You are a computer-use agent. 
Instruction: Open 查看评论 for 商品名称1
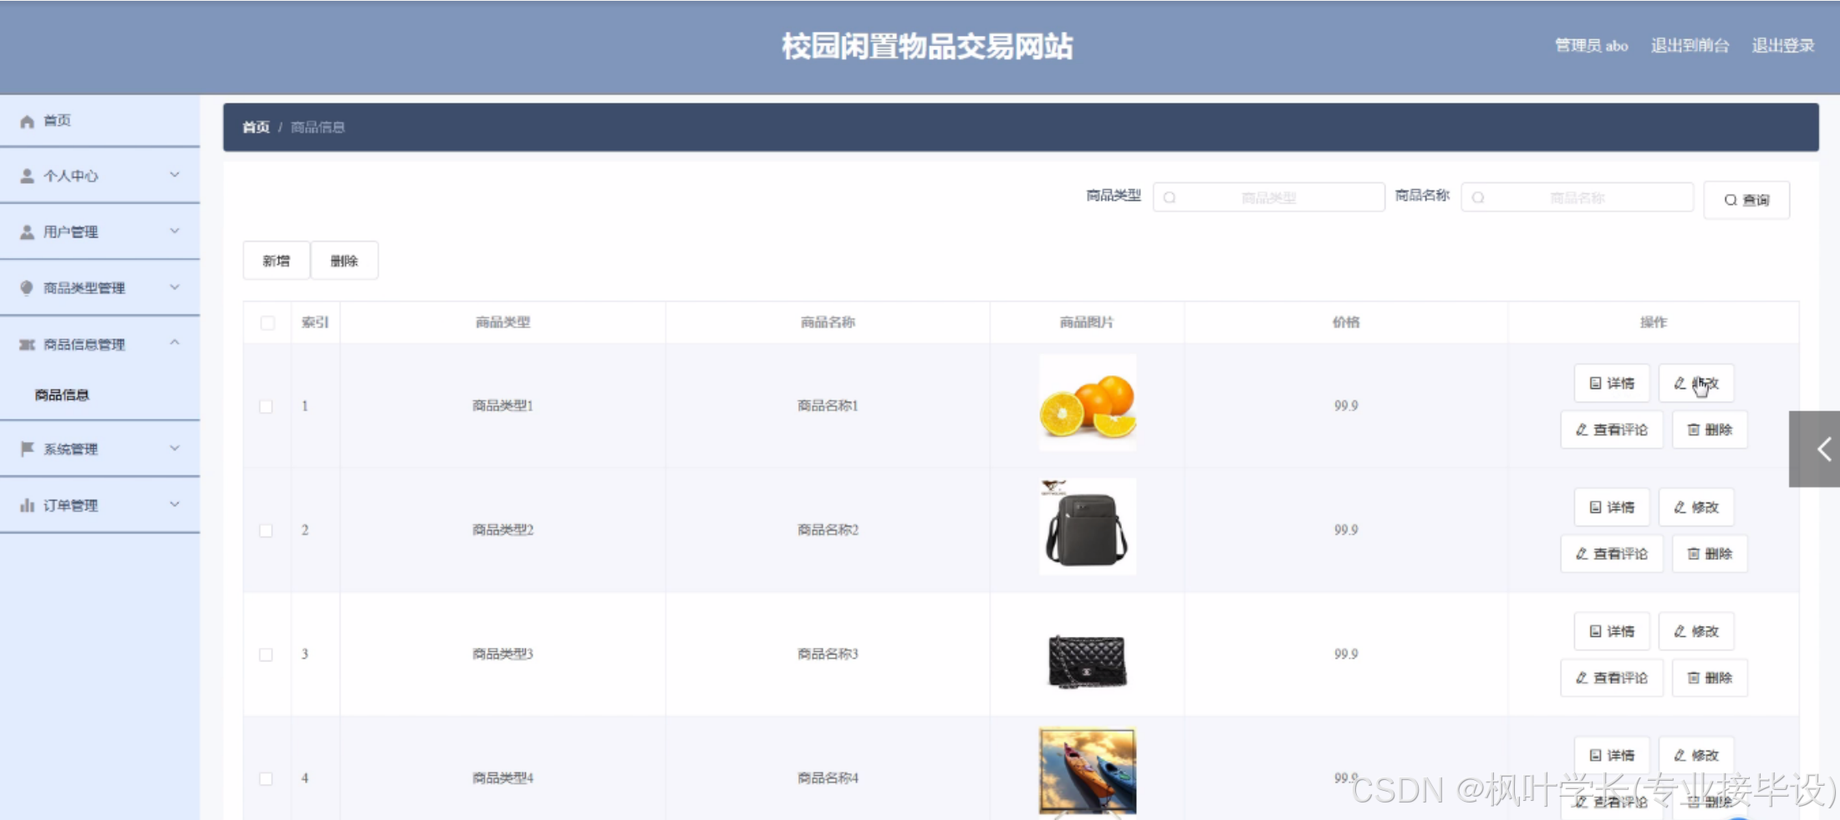1612,430
